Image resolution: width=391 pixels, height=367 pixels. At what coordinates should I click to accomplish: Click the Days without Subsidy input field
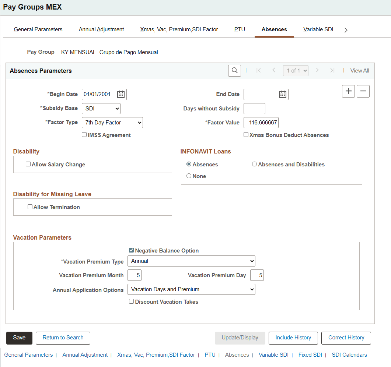254,108
